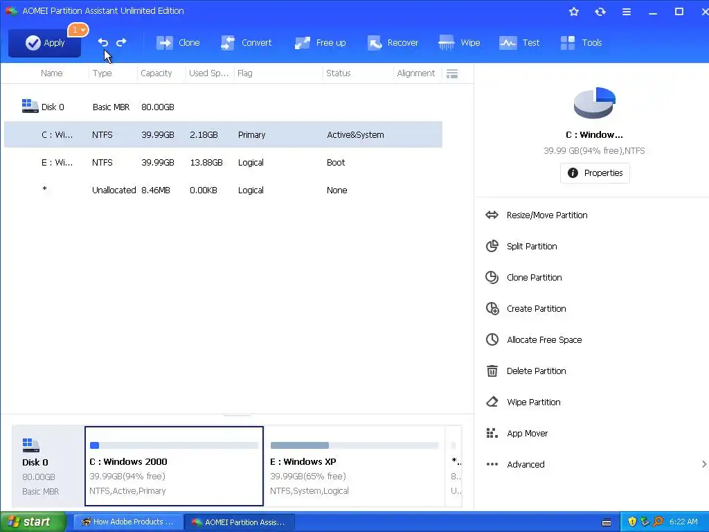Open the Convert menu
The width and height of the screenshot is (709, 532).
point(246,43)
